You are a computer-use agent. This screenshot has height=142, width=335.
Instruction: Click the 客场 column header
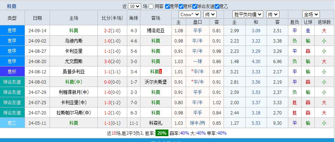156,18
